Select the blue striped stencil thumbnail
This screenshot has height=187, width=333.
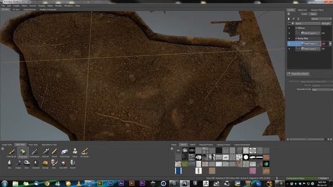tap(178, 171)
